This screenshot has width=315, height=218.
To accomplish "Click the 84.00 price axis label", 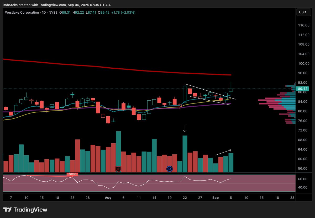I will 303,102.
